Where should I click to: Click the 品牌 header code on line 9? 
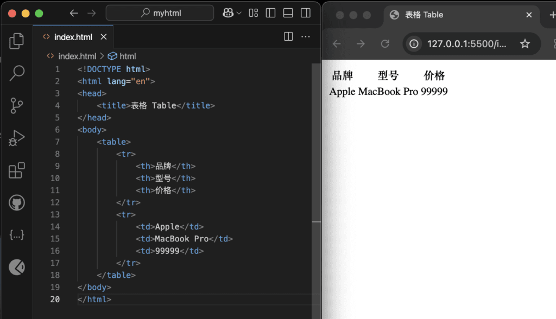(x=166, y=166)
